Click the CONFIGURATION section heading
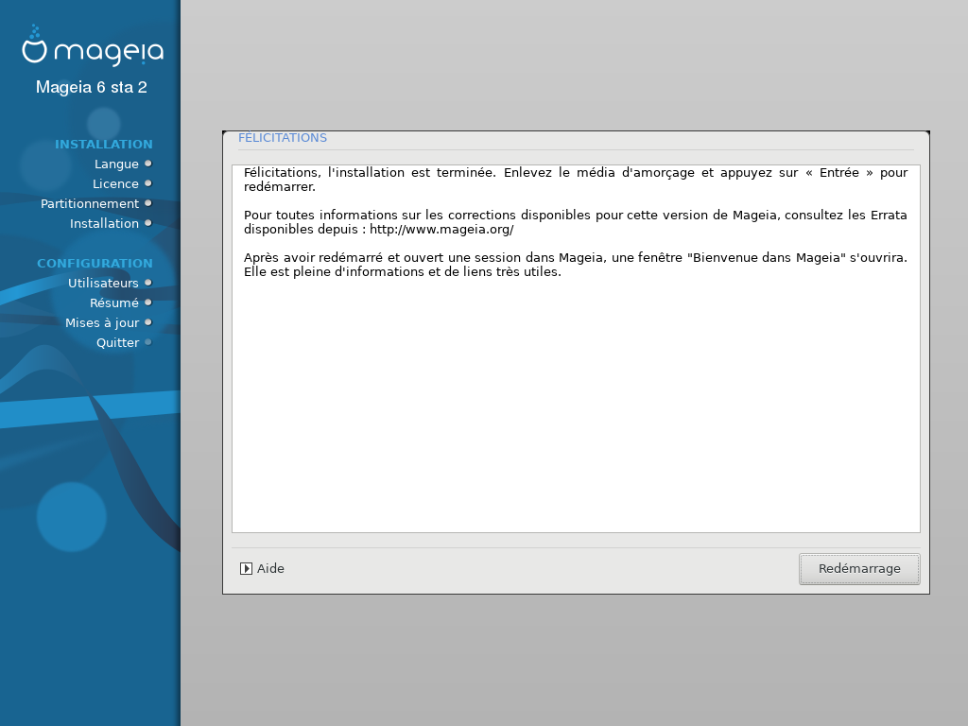The height and width of the screenshot is (726, 968). (95, 264)
